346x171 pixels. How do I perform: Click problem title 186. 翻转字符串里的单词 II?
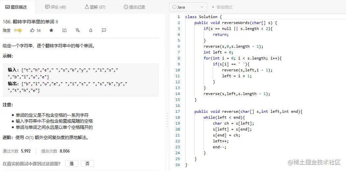point(30,22)
